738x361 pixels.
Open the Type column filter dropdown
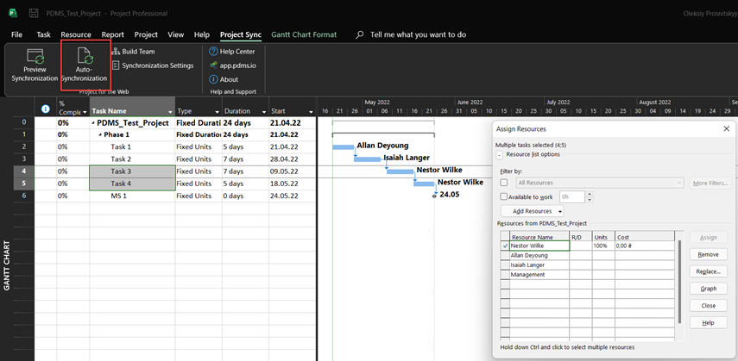217,112
